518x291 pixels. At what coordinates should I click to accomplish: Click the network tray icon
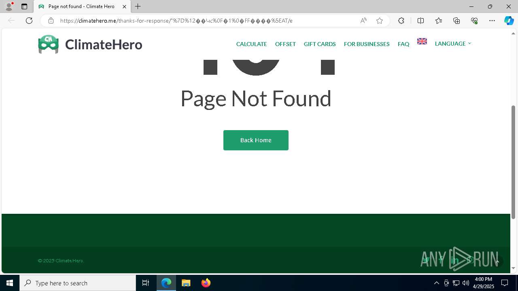(456, 283)
